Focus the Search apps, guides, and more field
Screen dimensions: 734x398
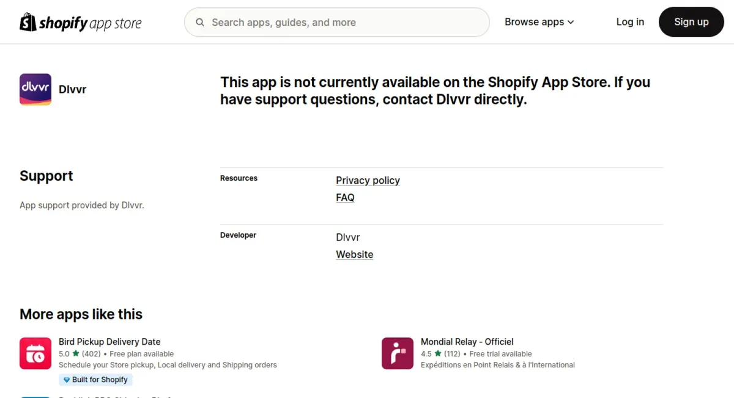click(337, 22)
